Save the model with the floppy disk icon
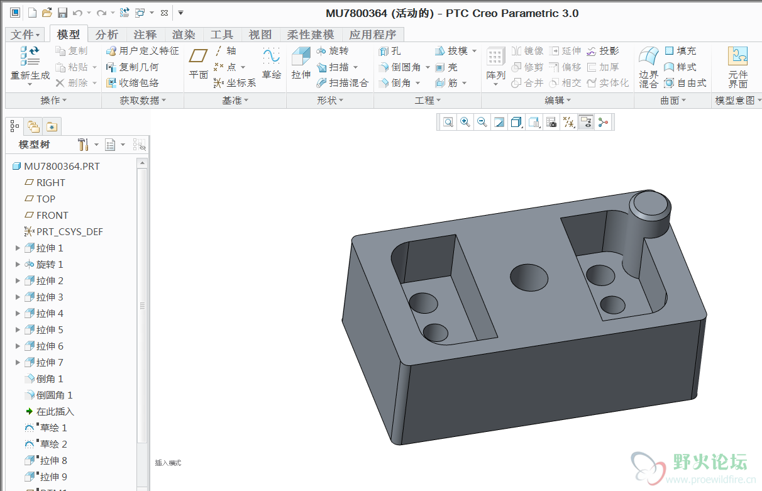 [x=62, y=13]
